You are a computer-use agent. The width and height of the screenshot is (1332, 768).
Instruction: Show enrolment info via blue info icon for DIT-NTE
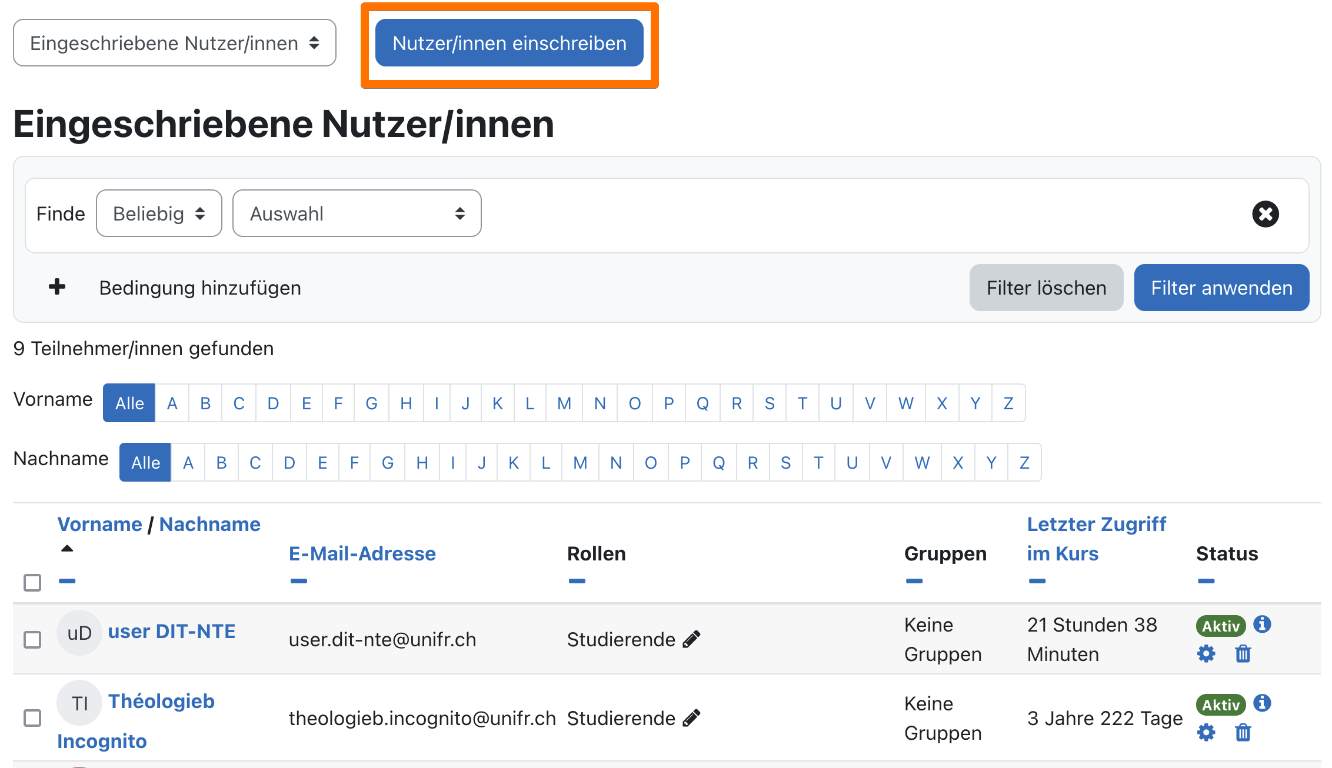1262,625
